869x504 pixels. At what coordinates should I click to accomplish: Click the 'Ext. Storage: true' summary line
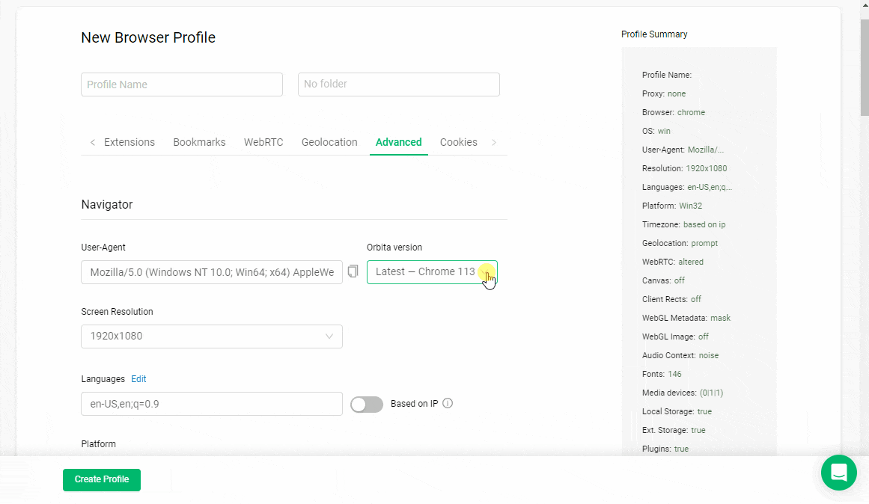674,430
